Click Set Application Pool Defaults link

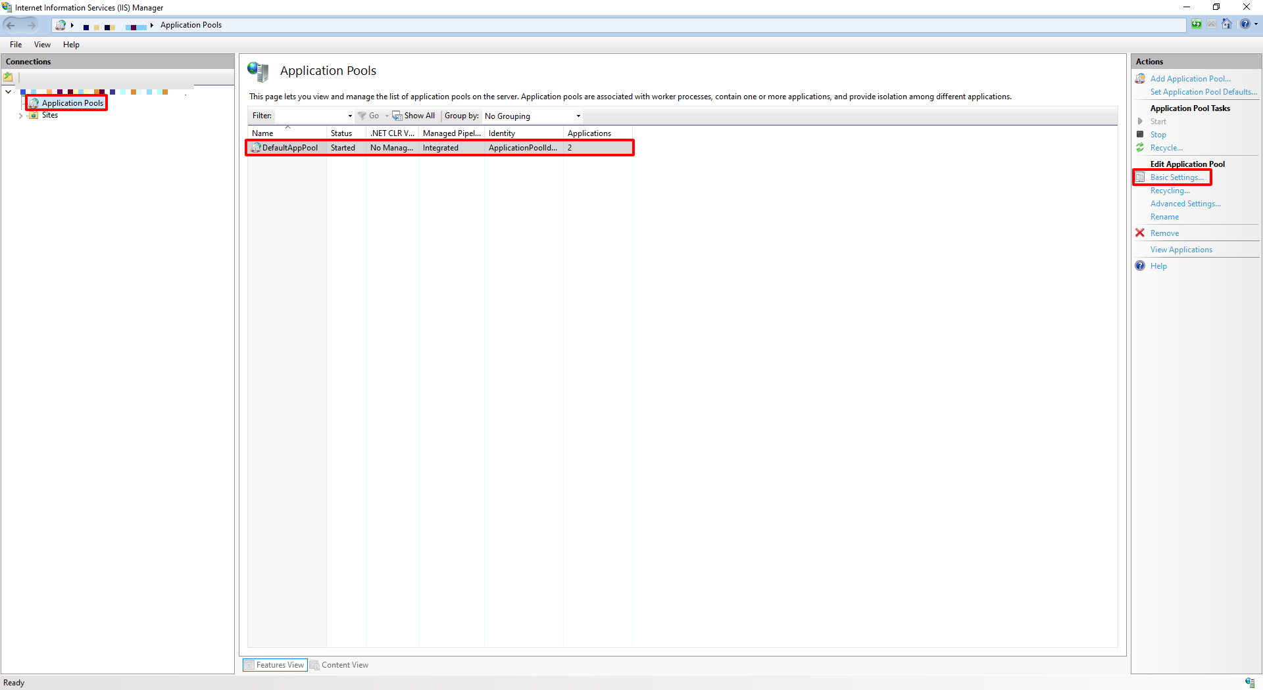point(1203,92)
